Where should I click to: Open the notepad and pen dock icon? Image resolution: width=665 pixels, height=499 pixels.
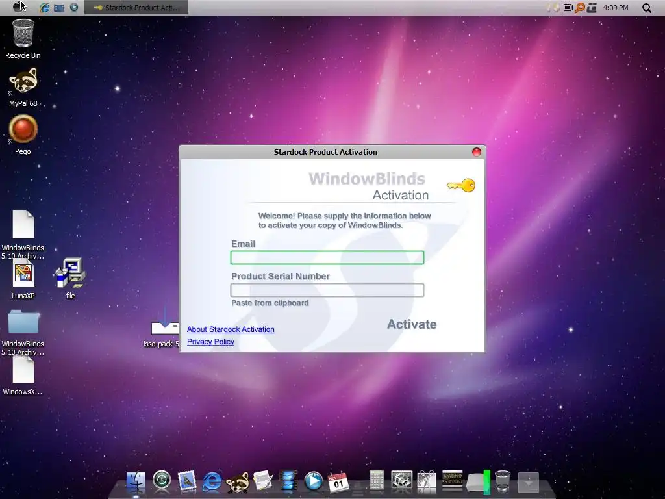[x=263, y=481]
